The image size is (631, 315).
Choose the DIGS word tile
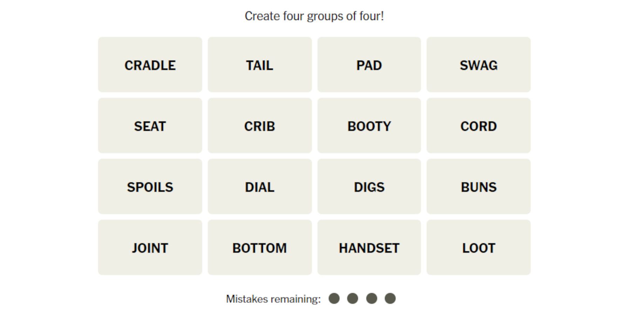pos(369,187)
